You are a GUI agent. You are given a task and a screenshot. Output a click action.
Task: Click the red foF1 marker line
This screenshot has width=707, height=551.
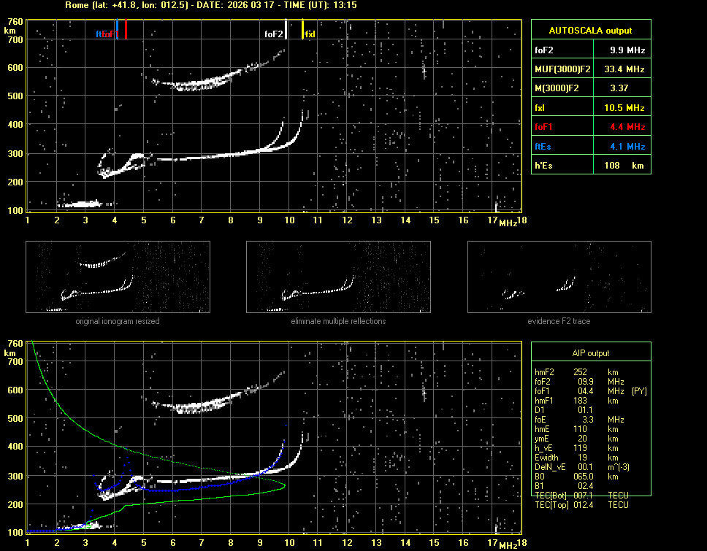tap(126, 31)
